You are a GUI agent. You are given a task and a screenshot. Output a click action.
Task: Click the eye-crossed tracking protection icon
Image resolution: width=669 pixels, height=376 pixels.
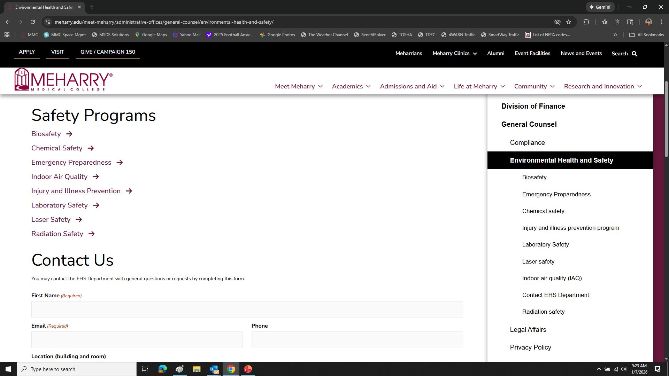(x=557, y=22)
